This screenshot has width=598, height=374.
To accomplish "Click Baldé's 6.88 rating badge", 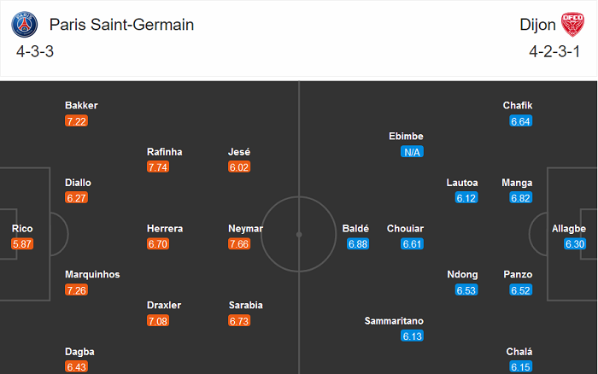I will pos(358,244).
